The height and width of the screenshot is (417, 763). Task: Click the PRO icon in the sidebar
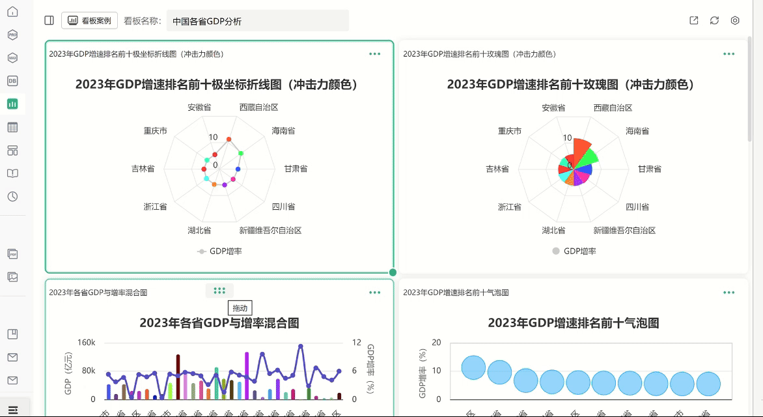(x=12, y=35)
